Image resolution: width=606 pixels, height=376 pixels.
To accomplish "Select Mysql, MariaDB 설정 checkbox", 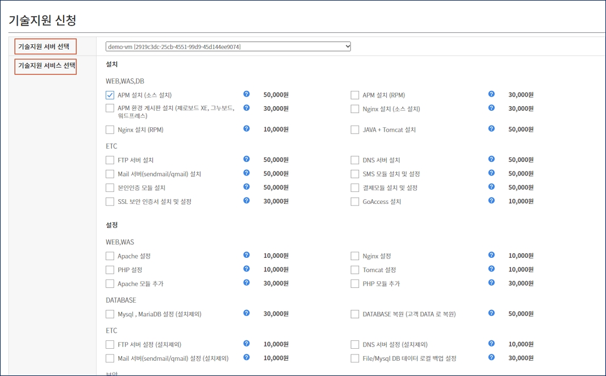I will click(110, 314).
